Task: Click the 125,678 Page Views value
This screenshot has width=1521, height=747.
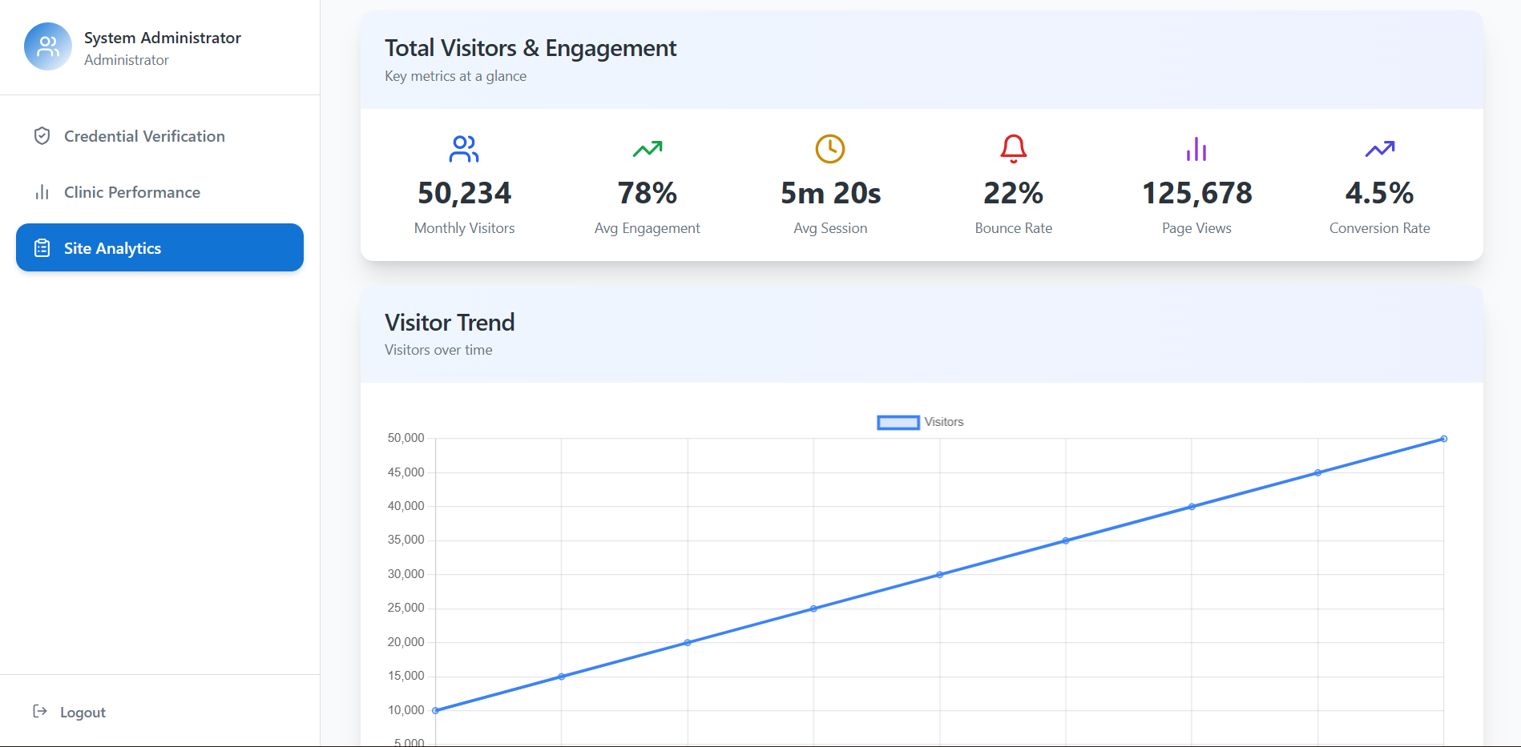Action: click(1196, 193)
